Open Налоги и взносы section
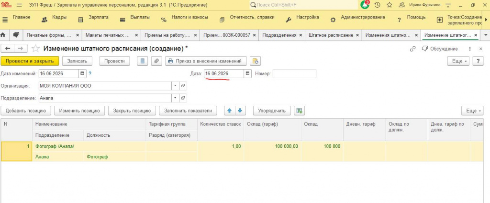490x203 pixels. point(189,18)
